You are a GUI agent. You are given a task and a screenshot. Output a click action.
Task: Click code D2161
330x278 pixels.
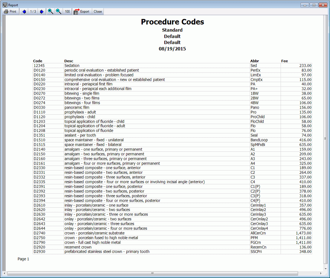point(39,163)
